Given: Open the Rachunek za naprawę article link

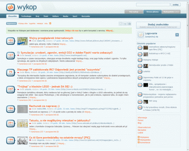Looking at the screenshot, I should coord(44,106).
